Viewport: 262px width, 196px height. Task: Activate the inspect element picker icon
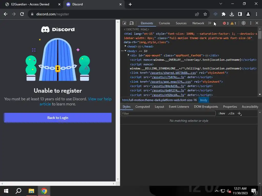pyautogui.click(x=124, y=23)
